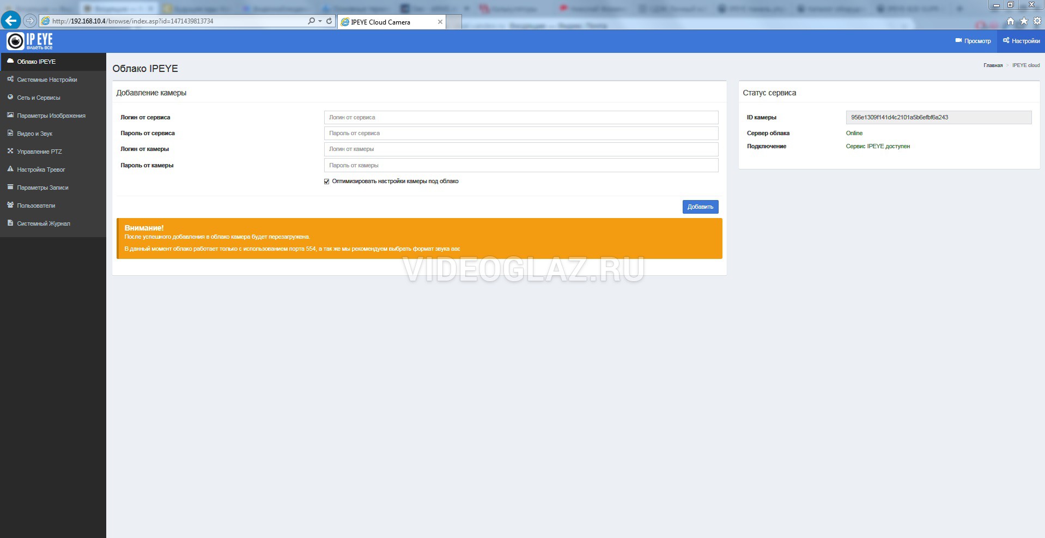Click the arrows icon beside Управление PTZ
The height and width of the screenshot is (538, 1045).
(10, 151)
